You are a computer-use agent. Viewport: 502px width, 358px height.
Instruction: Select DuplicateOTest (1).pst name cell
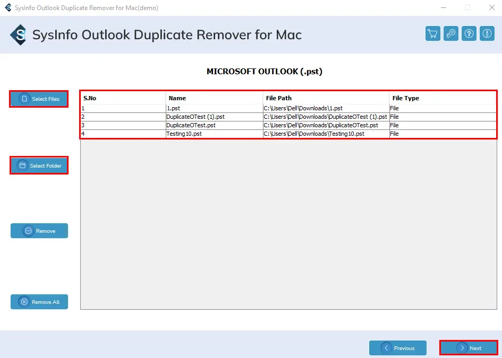(214, 117)
